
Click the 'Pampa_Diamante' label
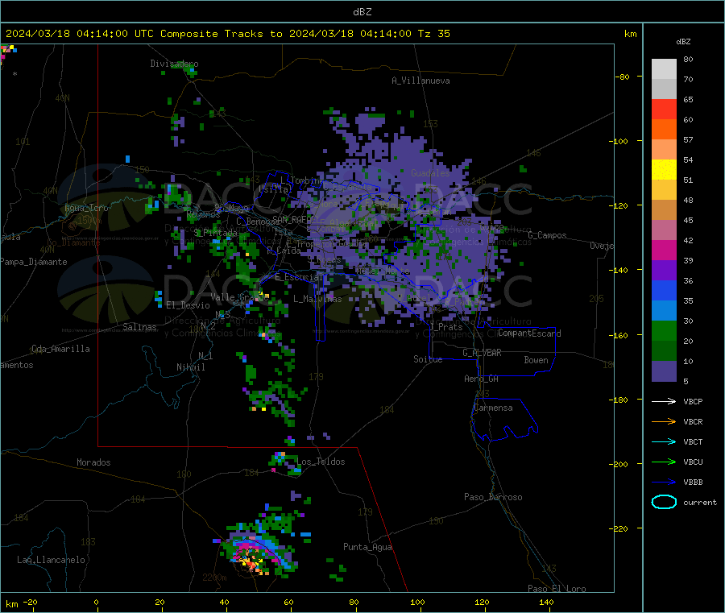(x=34, y=262)
